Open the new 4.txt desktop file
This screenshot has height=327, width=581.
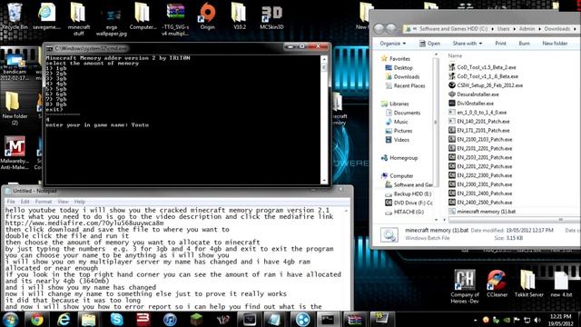click(x=561, y=283)
